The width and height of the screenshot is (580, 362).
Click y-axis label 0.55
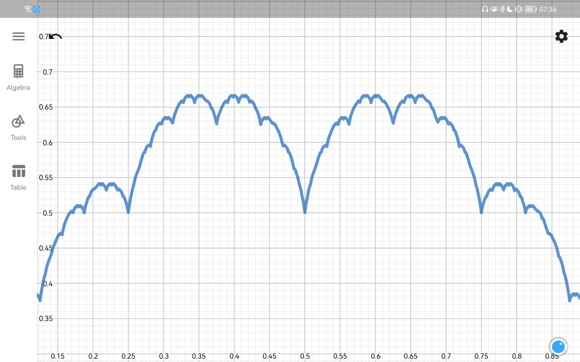pos(46,177)
